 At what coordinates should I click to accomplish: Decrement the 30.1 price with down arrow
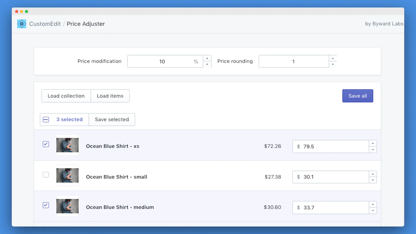click(x=373, y=180)
